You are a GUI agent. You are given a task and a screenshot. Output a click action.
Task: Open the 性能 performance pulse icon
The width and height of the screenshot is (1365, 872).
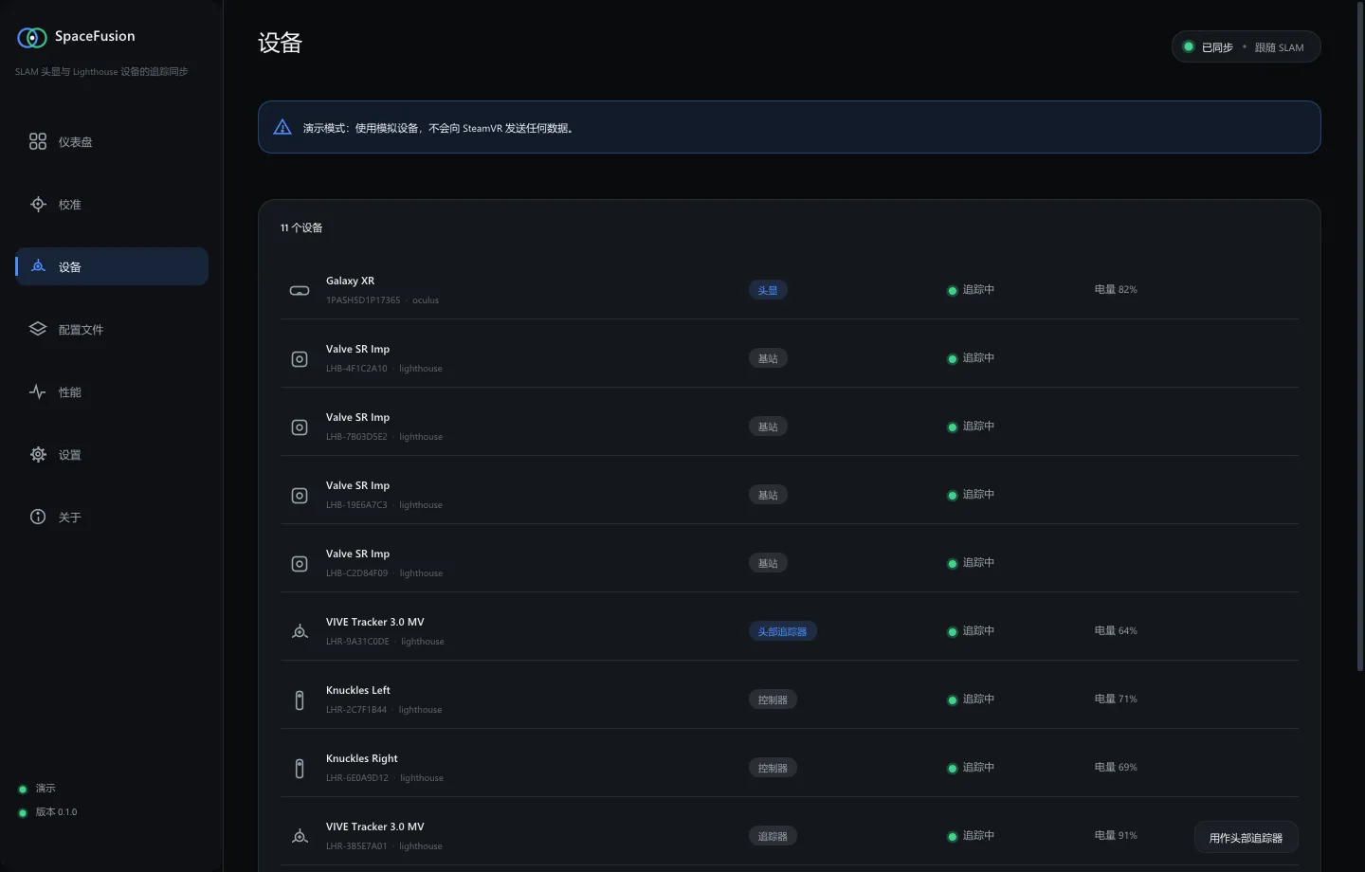(38, 392)
